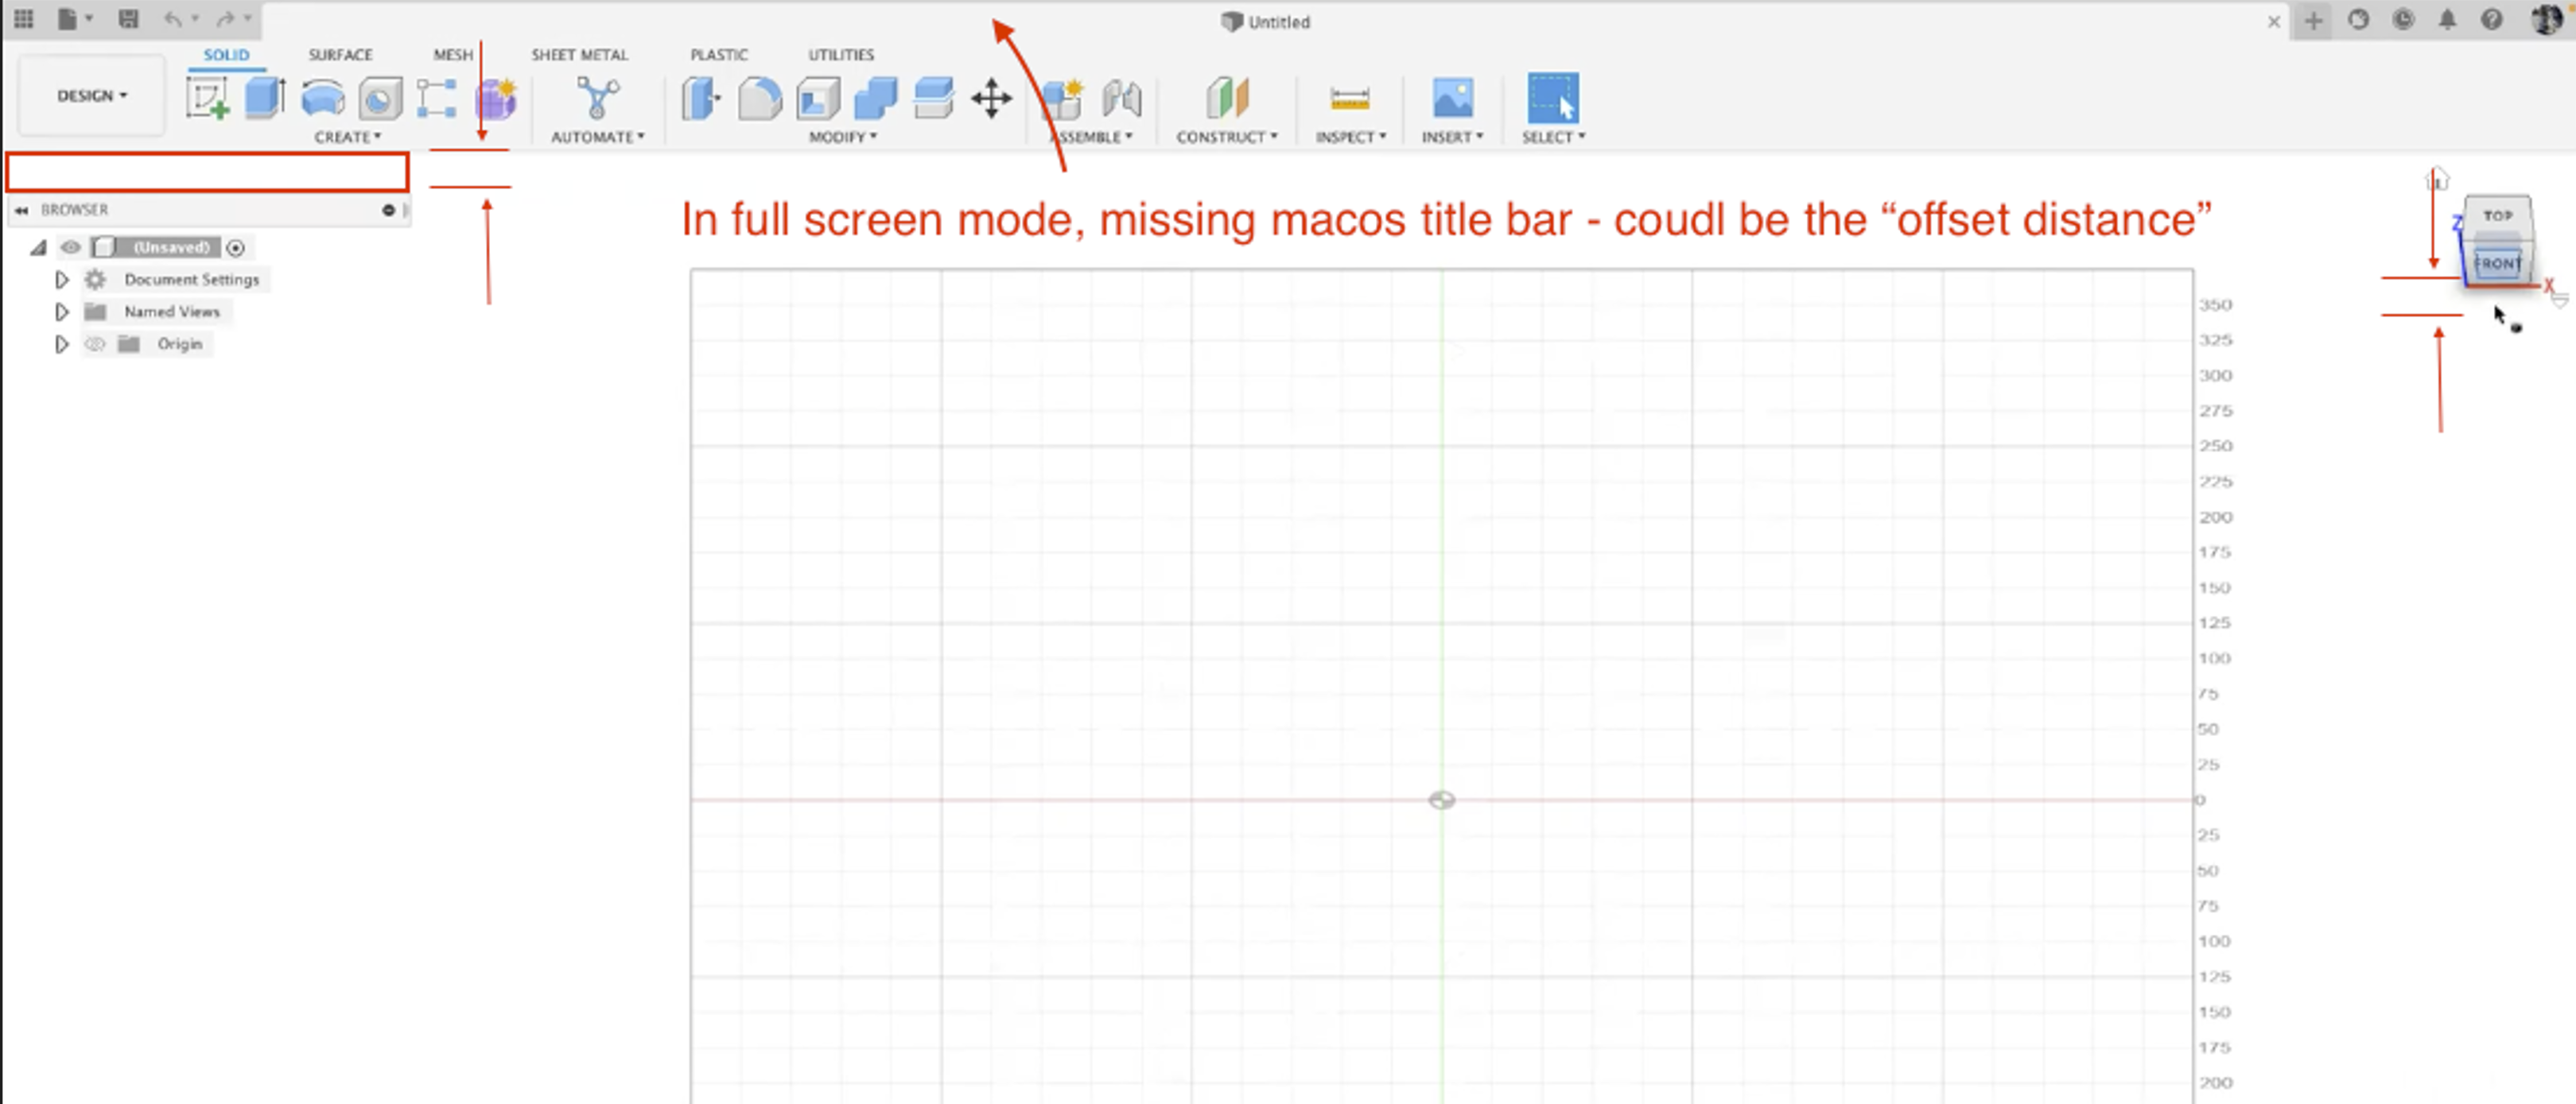
Task: Click the Create Sketch icon
Action: tap(207, 99)
